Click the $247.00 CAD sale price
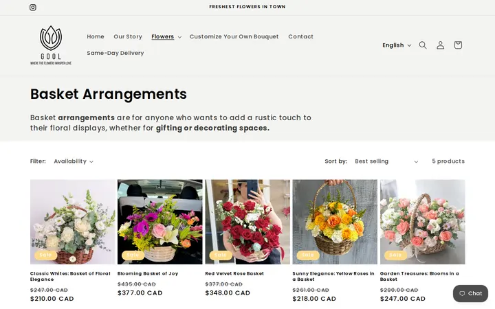This screenshot has width=495, height=309. pyautogui.click(x=403, y=299)
